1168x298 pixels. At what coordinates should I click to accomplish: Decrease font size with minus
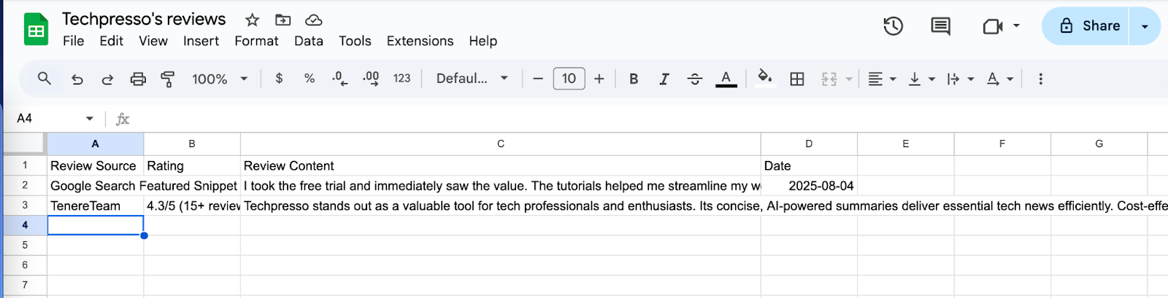coord(538,79)
